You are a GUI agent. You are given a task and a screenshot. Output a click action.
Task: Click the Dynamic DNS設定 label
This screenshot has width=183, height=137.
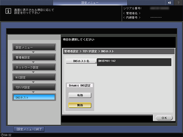[80, 85]
